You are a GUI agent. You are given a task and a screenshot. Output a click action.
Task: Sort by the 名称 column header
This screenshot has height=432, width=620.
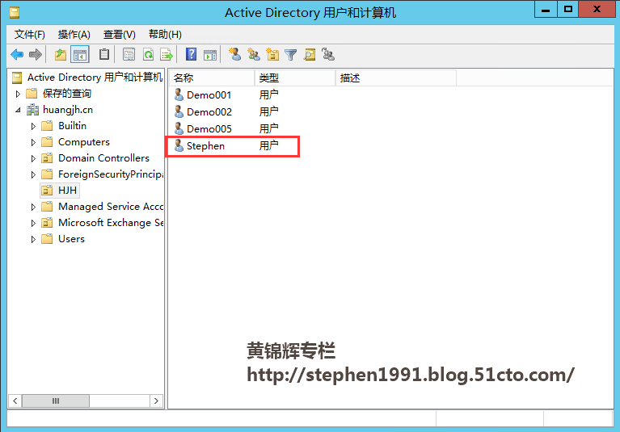pos(212,78)
